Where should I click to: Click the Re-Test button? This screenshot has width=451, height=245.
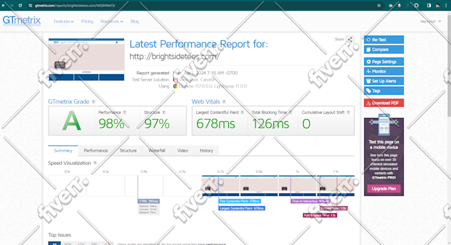384,40
